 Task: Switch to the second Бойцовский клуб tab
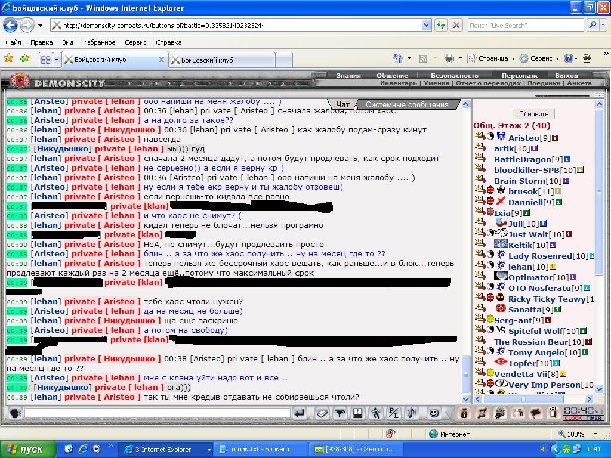222,60
